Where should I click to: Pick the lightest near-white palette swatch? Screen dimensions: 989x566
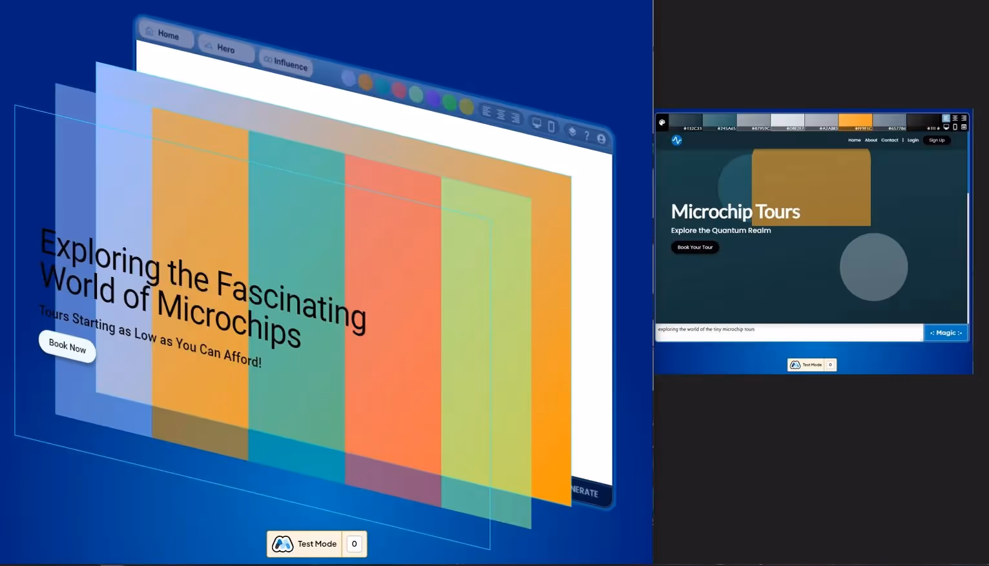click(x=787, y=122)
